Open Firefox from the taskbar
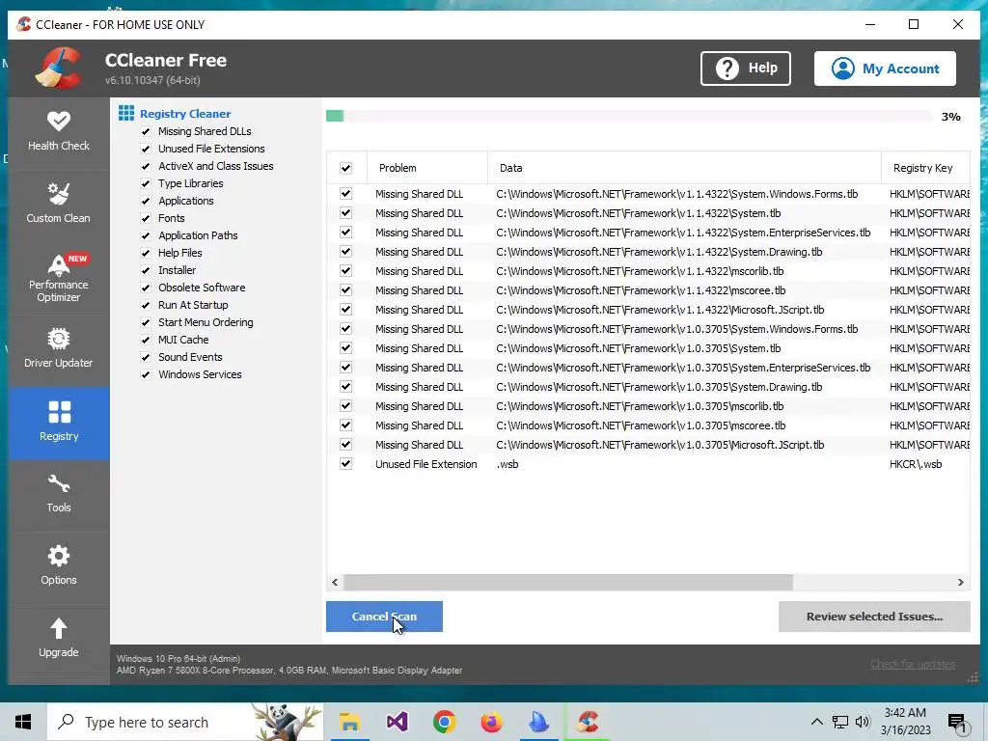This screenshot has width=988, height=741. [491, 722]
